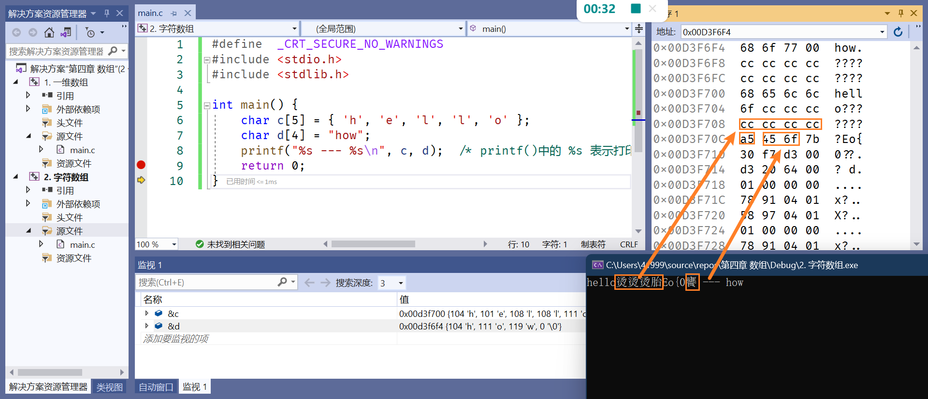Toggle breakpoint on line 9
928x399 pixels.
[141, 165]
